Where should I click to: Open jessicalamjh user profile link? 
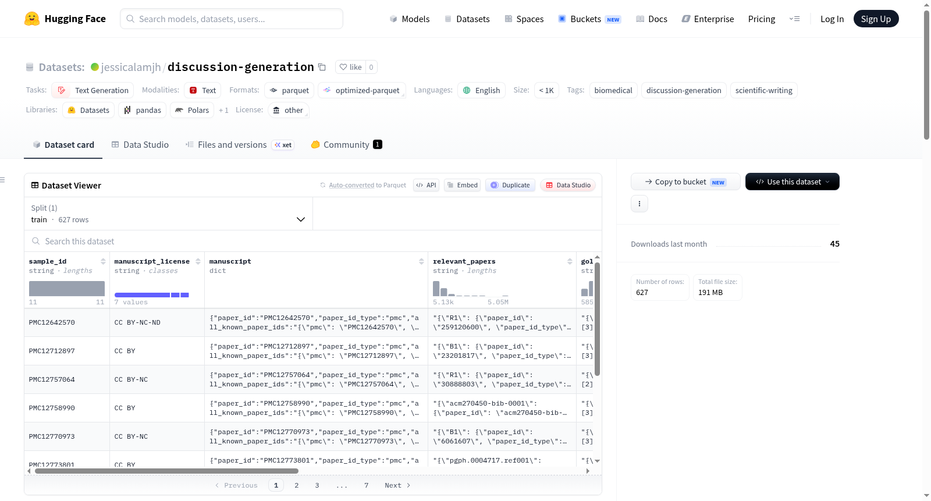(131, 67)
